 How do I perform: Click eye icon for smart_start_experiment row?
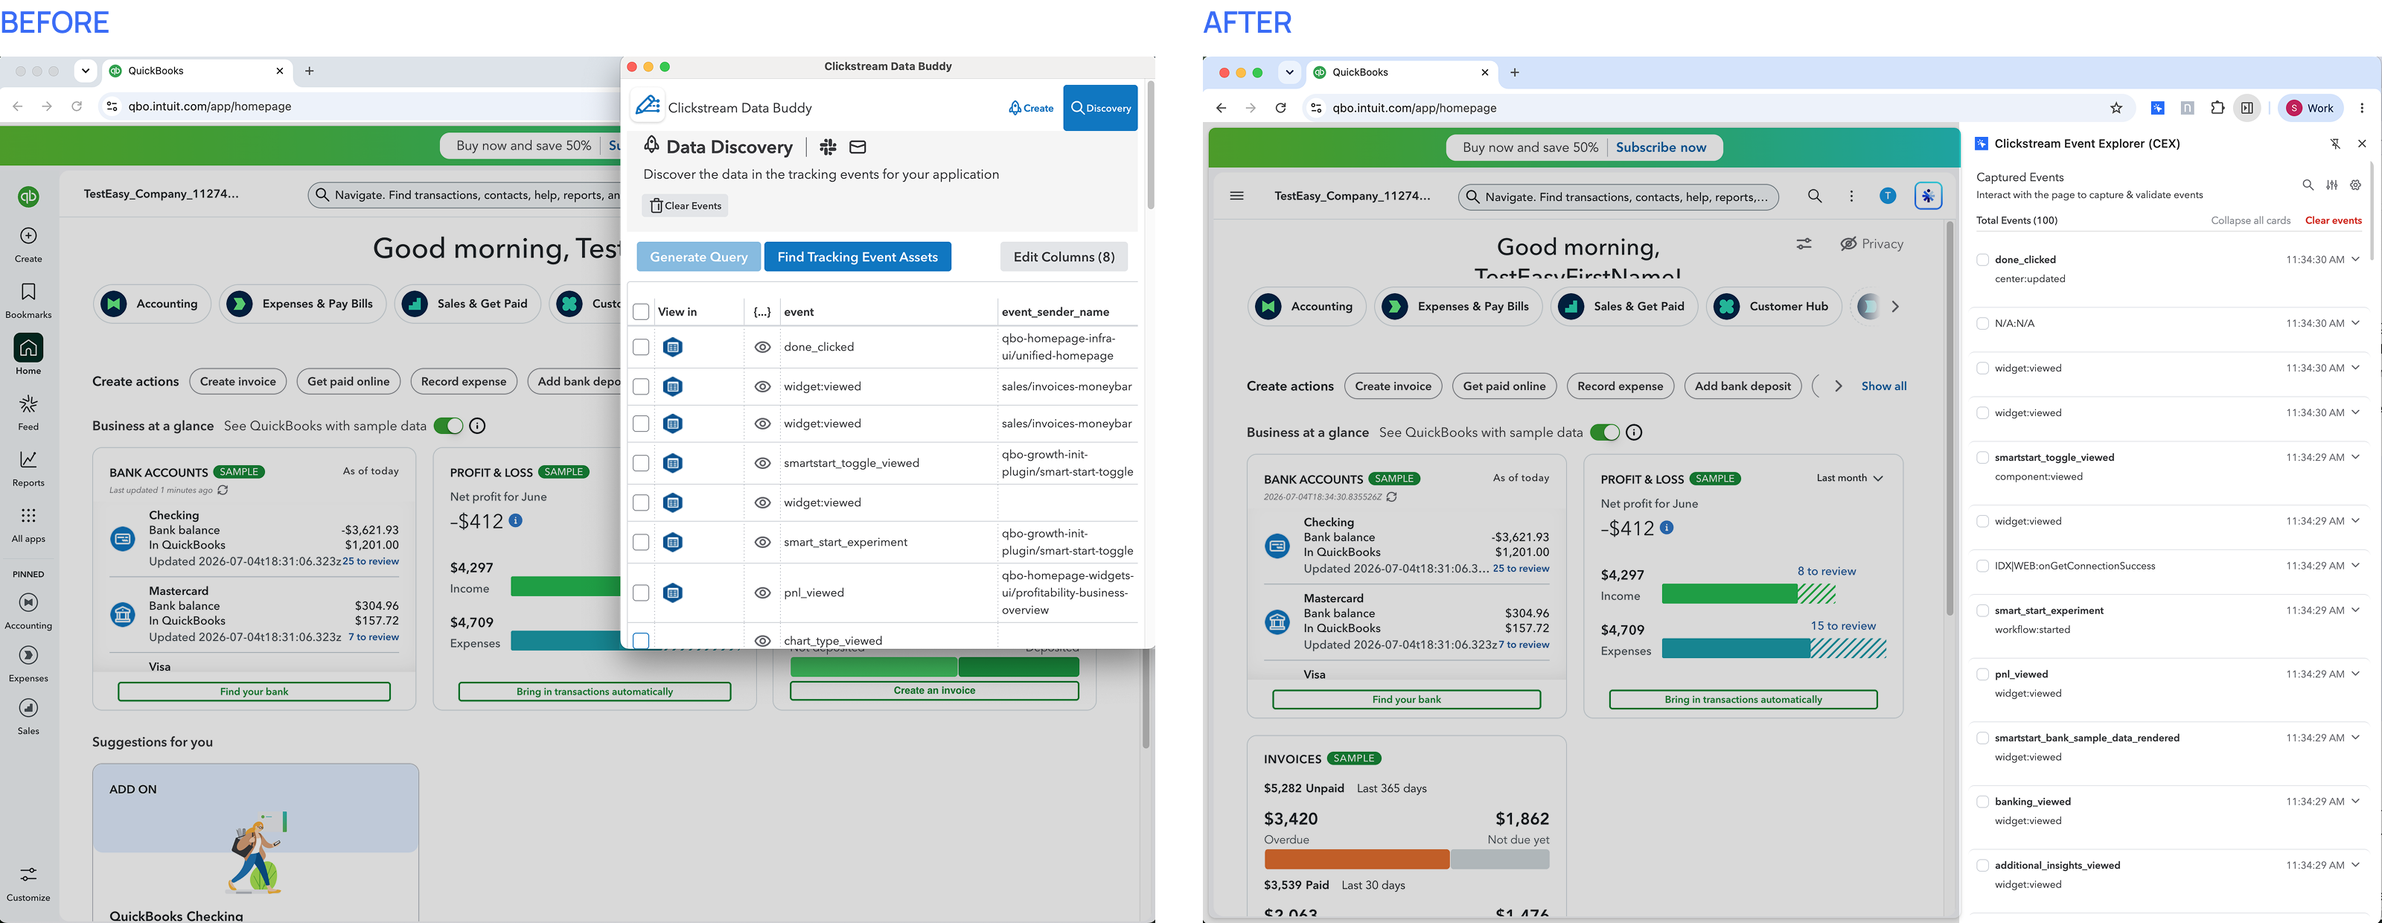pyautogui.click(x=763, y=542)
